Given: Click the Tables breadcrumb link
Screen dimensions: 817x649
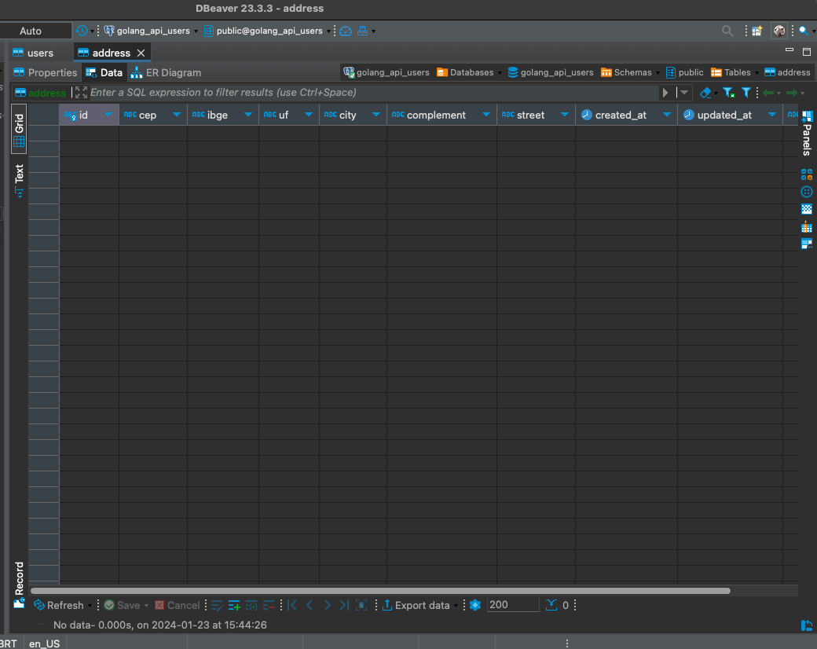Looking at the screenshot, I should tap(731, 72).
